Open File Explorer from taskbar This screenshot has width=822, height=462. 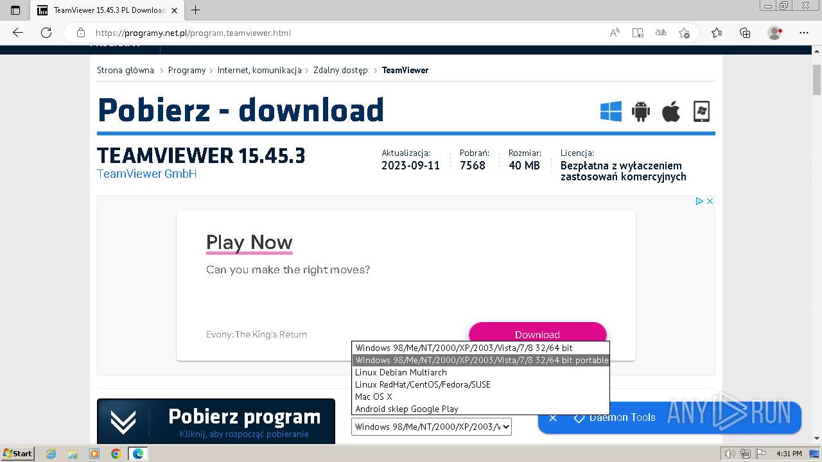click(x=73, y=454)
